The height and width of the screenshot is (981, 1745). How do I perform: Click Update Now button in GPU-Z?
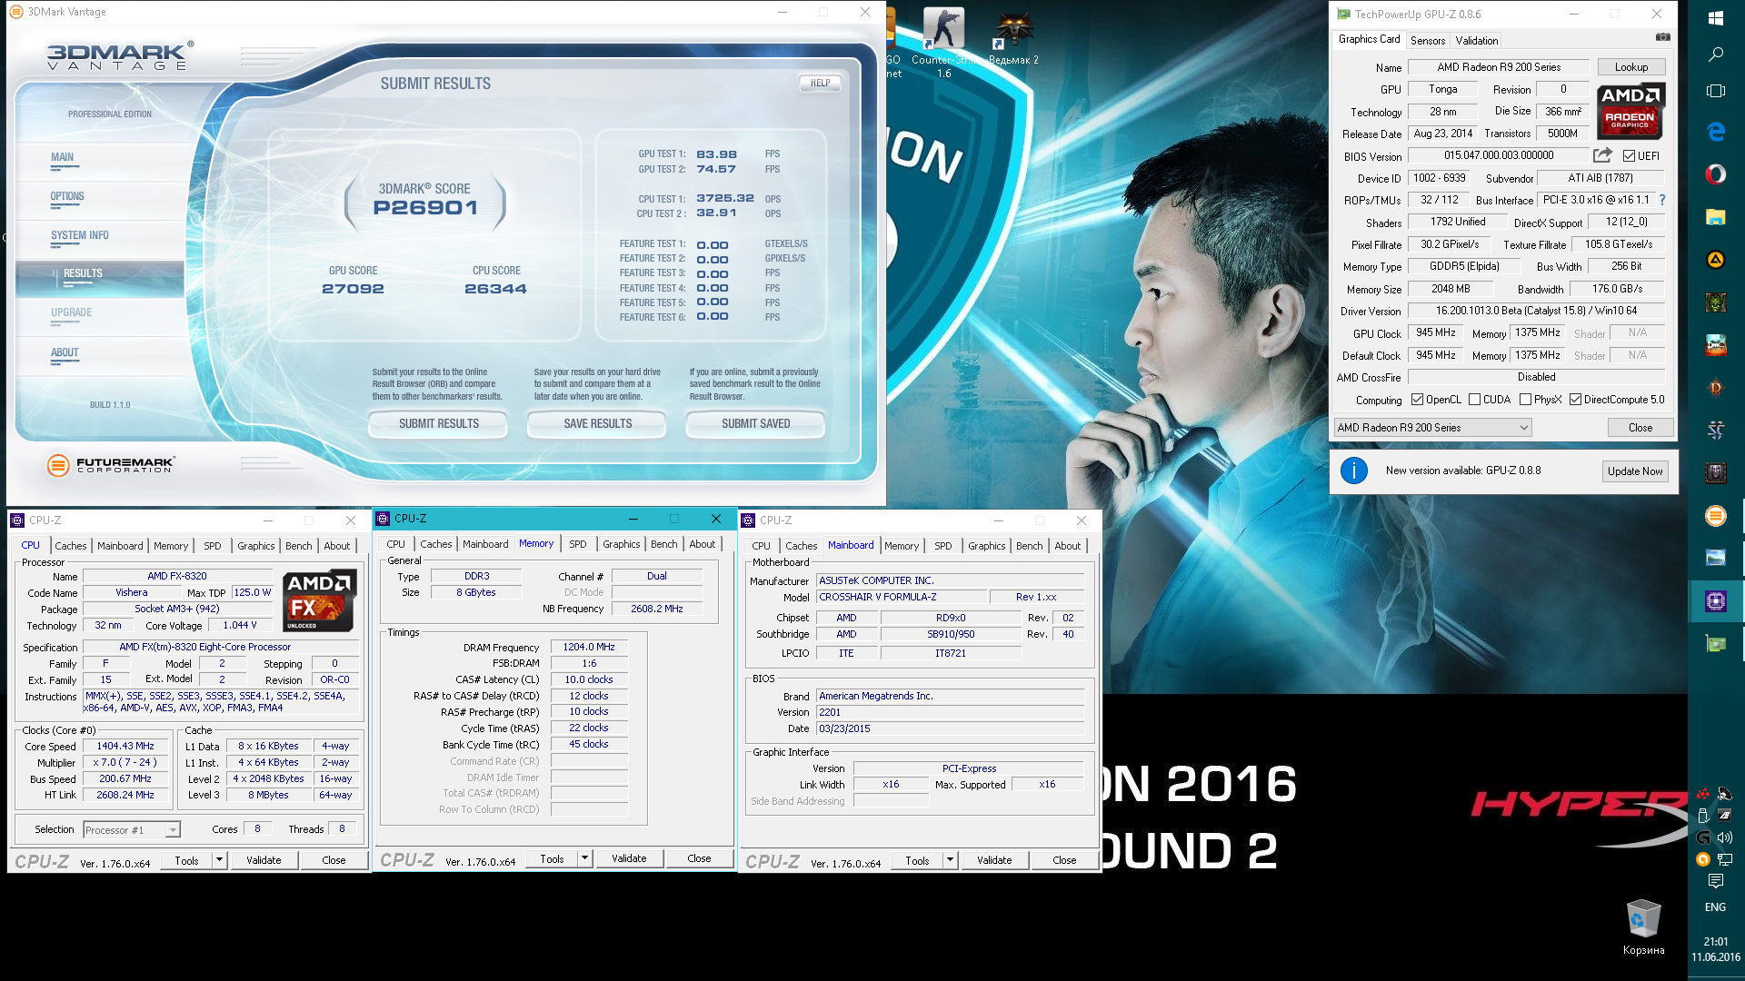click(1635, 471)
